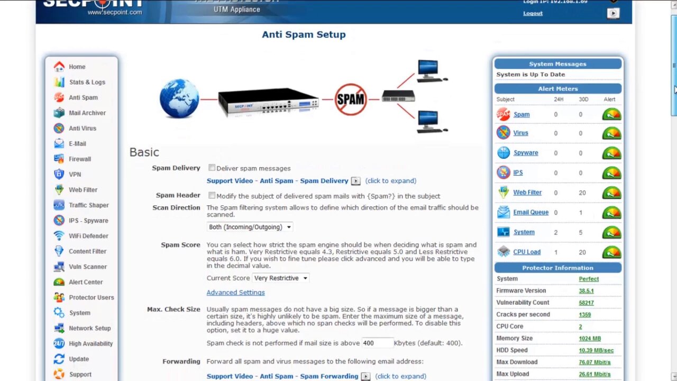Click the Logout link
Screen dimensions: 677x381
point(533,13)
